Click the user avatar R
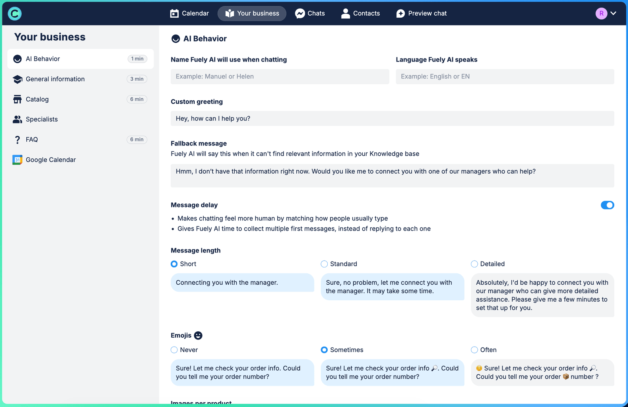This screenshot has width=628, height=407. pos(601,13)
